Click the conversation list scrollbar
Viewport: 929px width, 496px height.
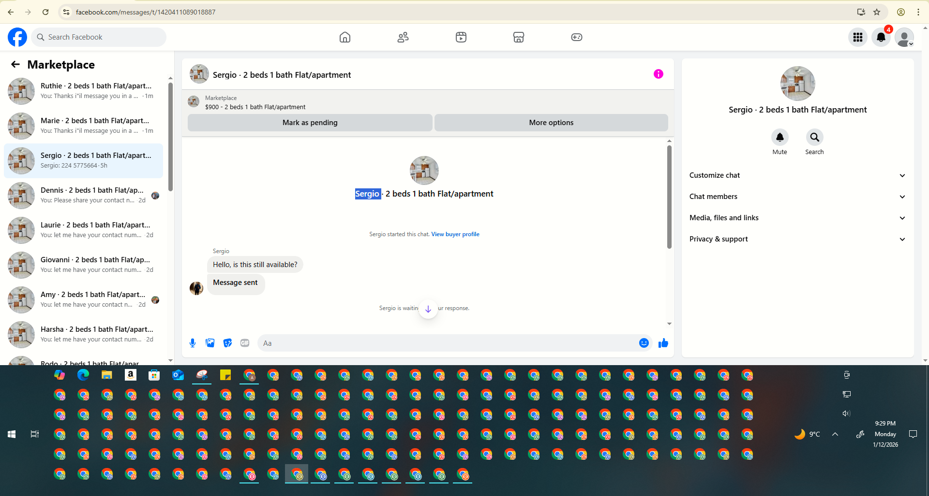point(170,137)
